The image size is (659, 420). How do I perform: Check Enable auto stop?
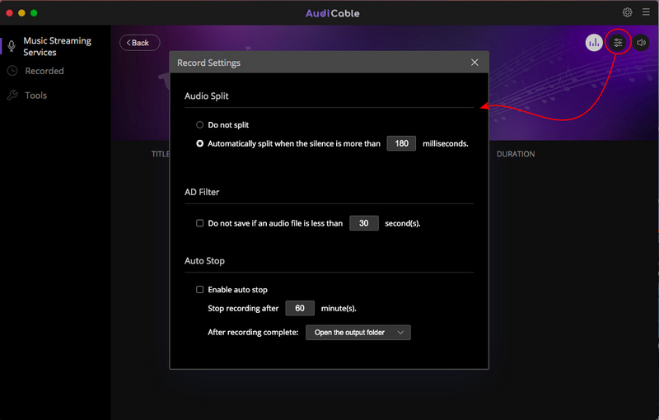[199, 289]
